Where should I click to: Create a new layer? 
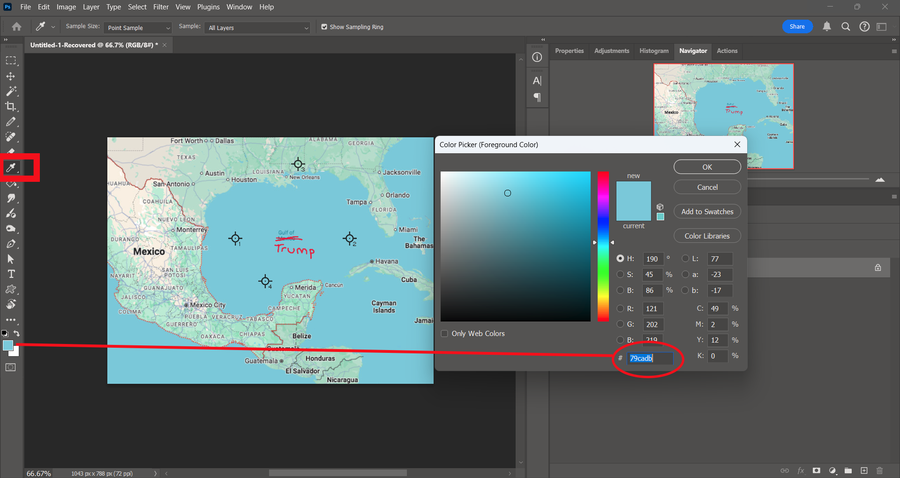[x=864, y=471]
